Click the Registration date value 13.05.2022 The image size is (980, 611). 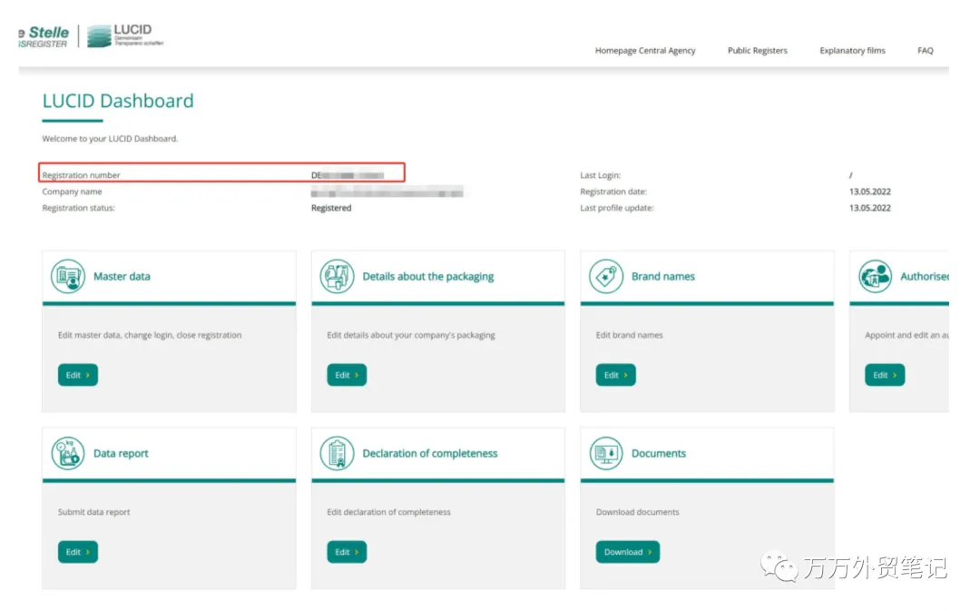[870, 192]
